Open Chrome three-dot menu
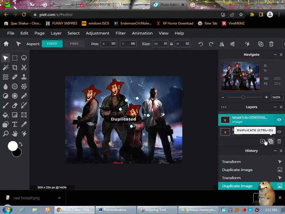The height and width of the screenshot is (214, 285). pos(279,14)
